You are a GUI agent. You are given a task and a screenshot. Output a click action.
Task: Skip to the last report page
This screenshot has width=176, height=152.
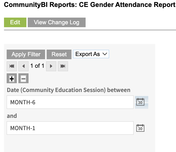(63, 66)
